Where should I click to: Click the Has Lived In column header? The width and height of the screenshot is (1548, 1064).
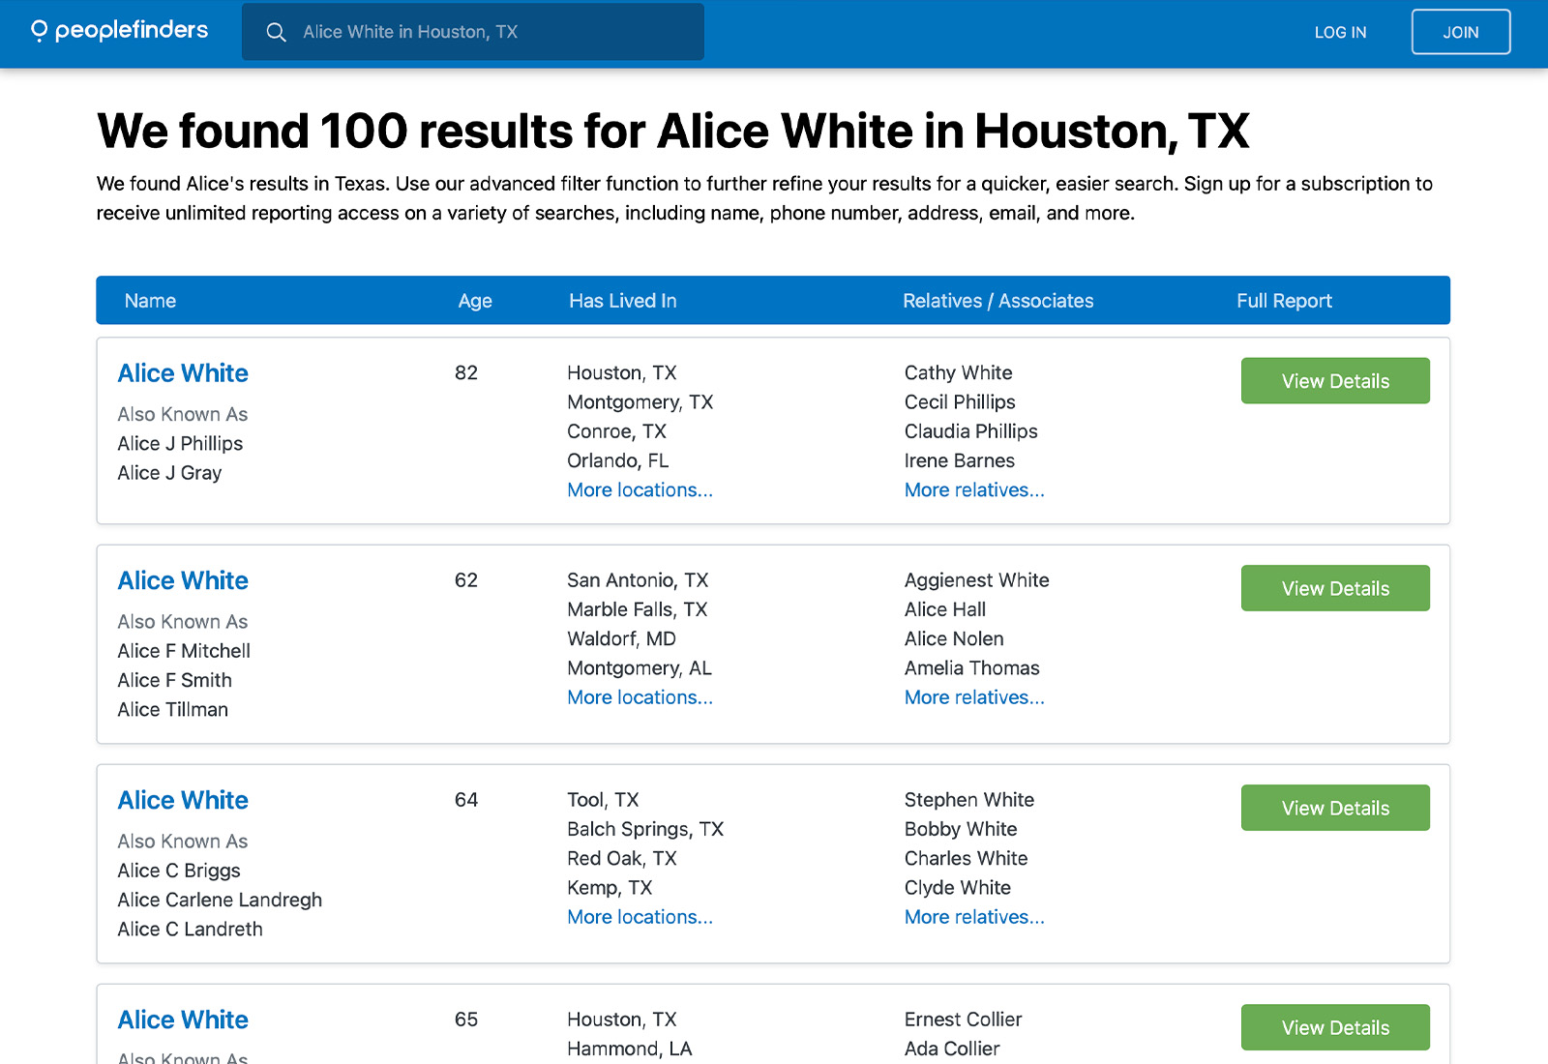(623, 301)
